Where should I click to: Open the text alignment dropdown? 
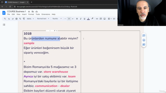point(110,19)
